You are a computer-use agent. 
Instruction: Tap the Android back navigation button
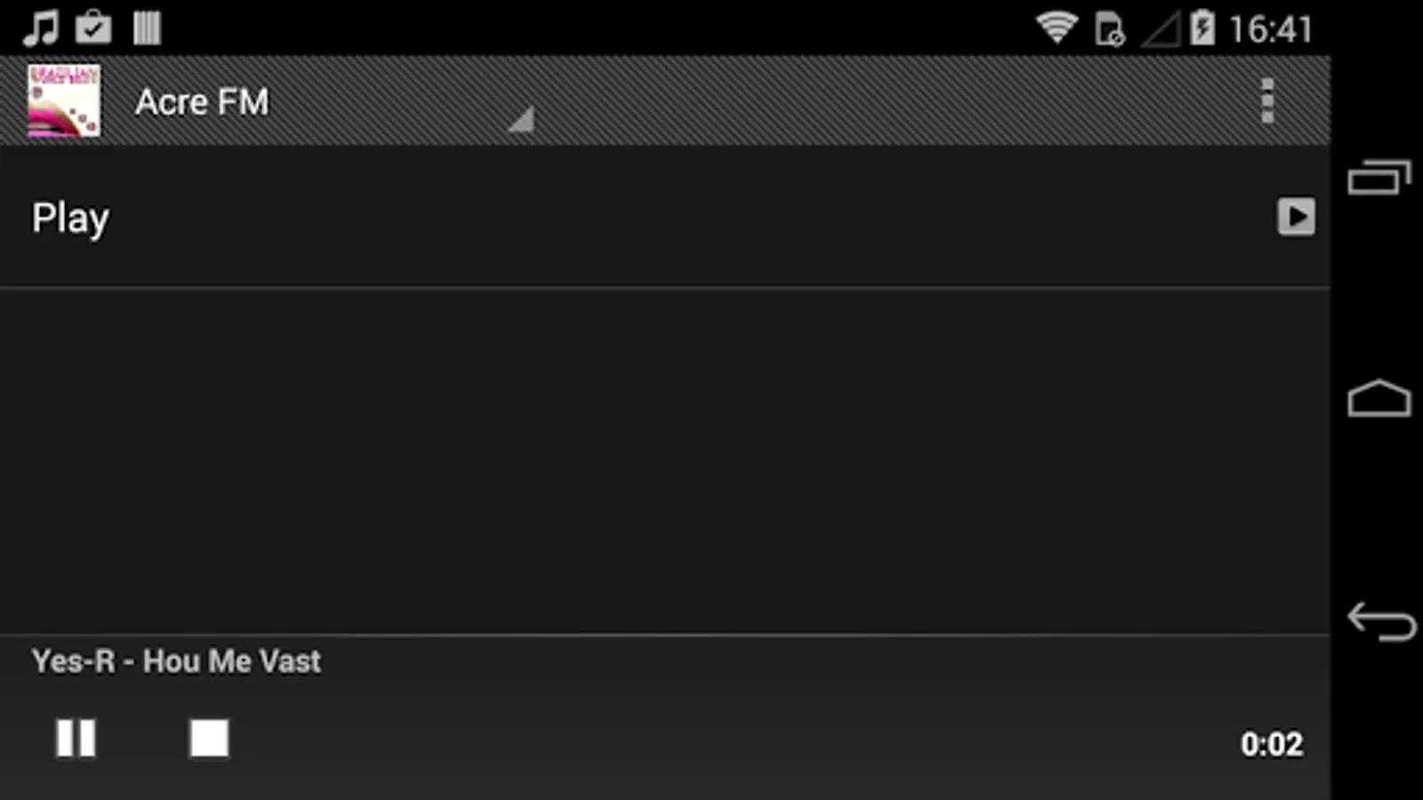(x=1380, y=621)
